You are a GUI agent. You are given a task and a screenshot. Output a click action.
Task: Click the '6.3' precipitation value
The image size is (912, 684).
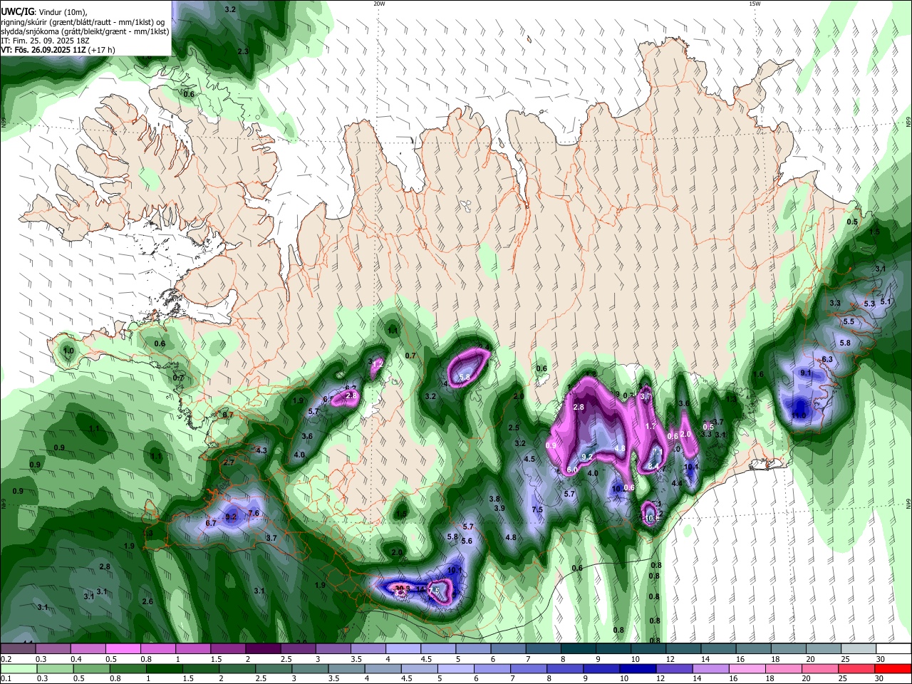(x=827, y=360)
